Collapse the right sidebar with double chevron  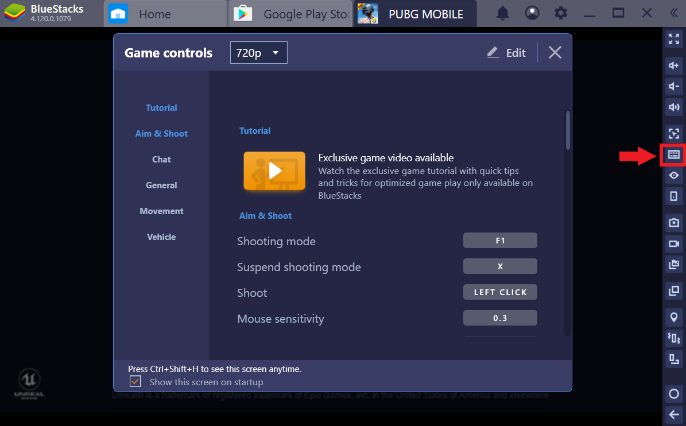click(x=674, y=14)
